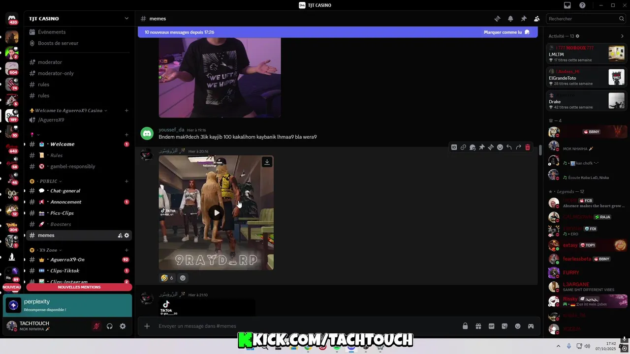
Task: Show pinned messages in header
Action: 524,19
